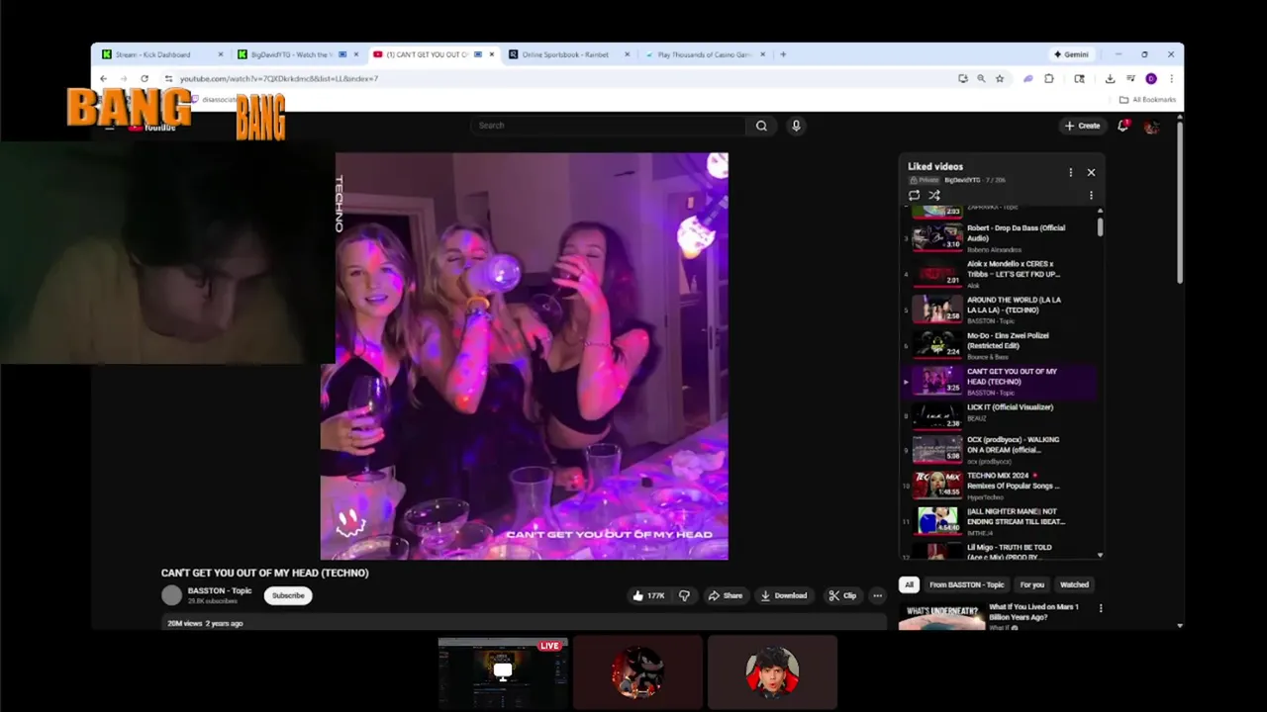Open All Bookmarks folder
This screenshot has height=712, width=1267.
[1147, 99]
